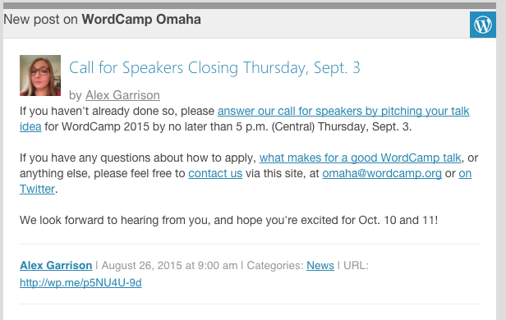506x320 pixels.
Task: Click the 'URL:' label in footer
Action: (356, 266)
